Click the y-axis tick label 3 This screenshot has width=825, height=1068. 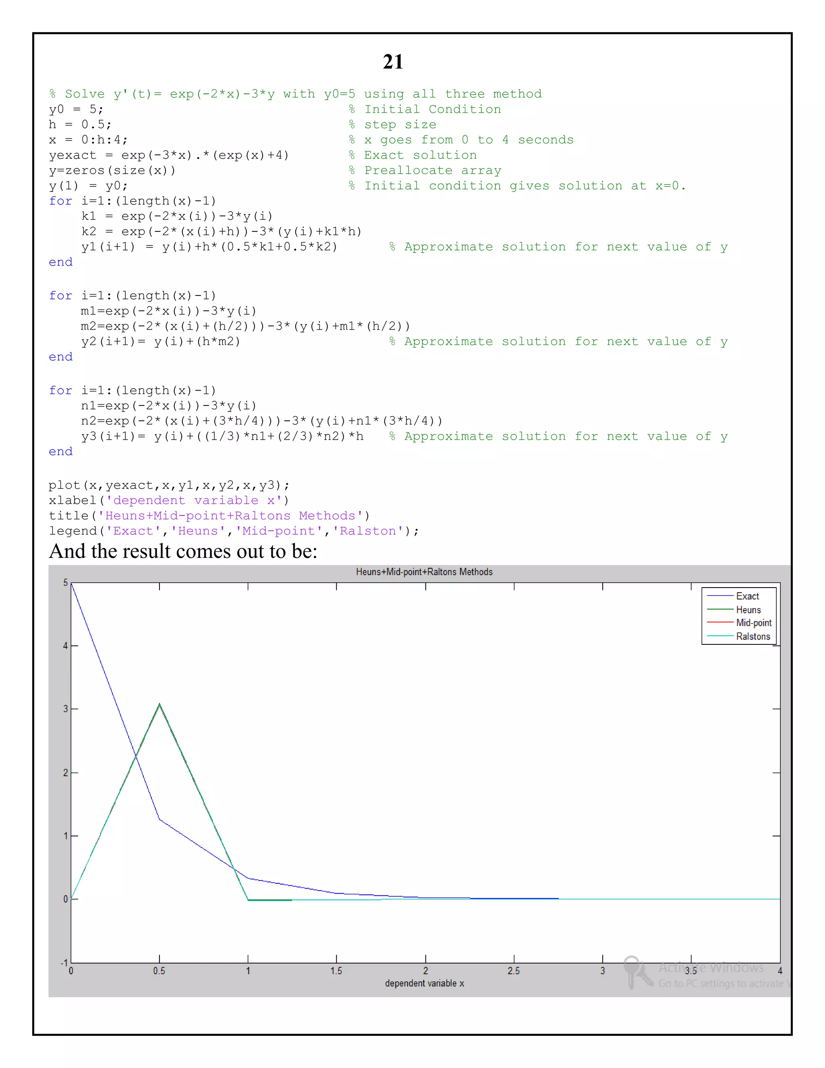pos(66,709)
